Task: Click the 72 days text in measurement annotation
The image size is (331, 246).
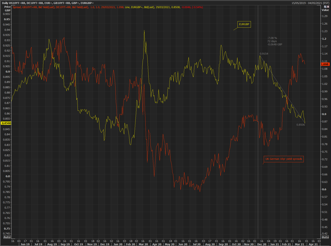Action: point(272,41)
